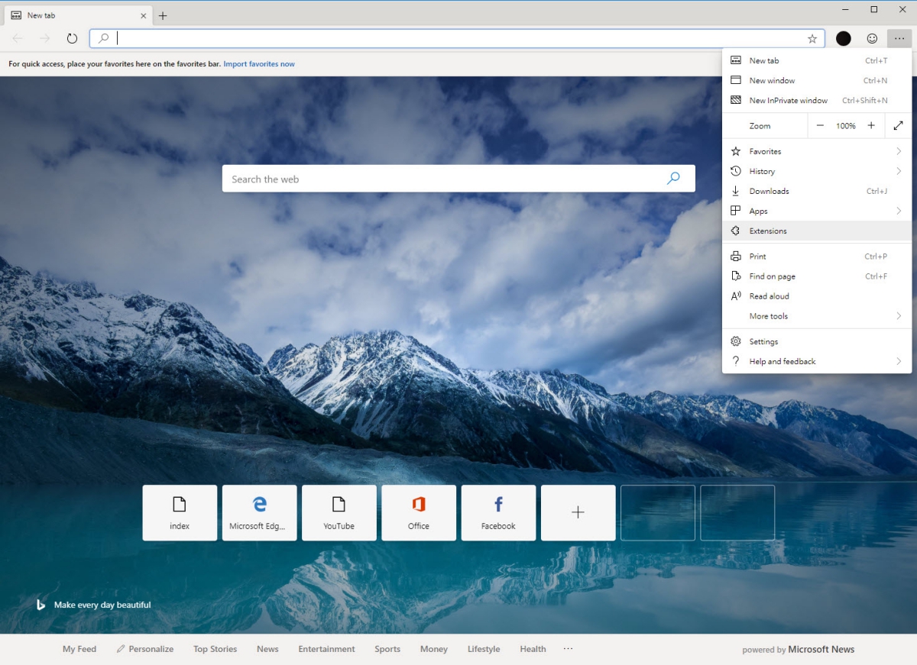This screenshot has height=665, width=917.
Task: Click the favorite star in address bar
Action: coord(812,38)
